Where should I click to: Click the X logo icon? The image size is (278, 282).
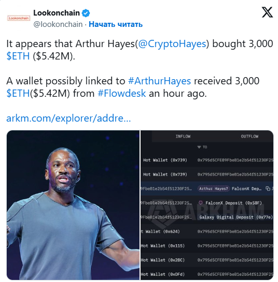click(267, 12)
